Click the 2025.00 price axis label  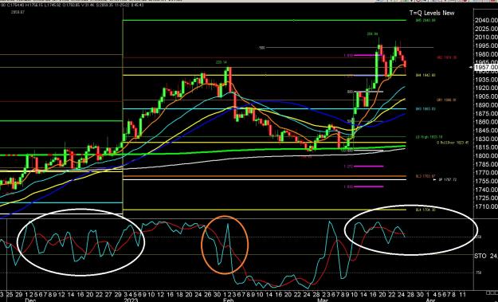[x=486, y=29]
